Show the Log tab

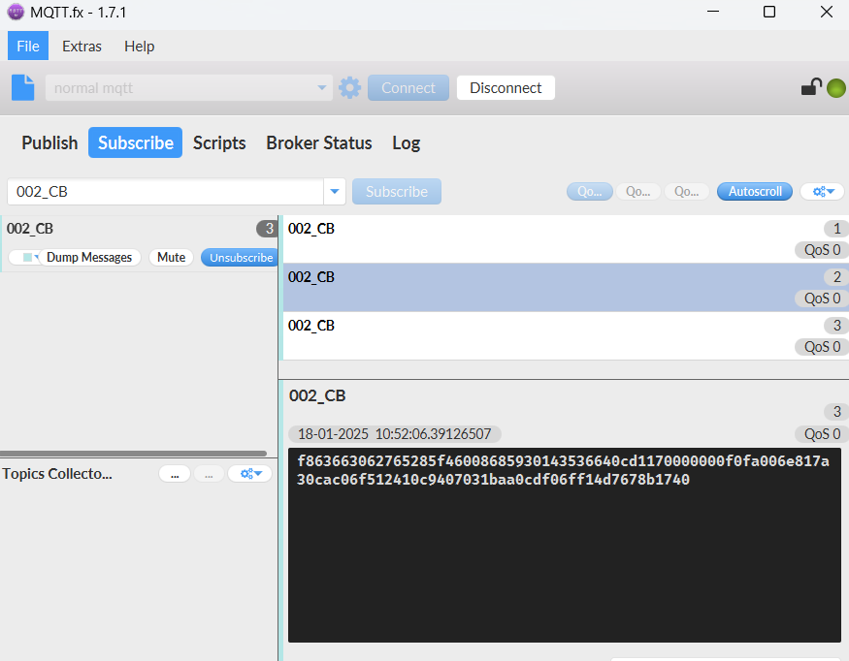407,142
